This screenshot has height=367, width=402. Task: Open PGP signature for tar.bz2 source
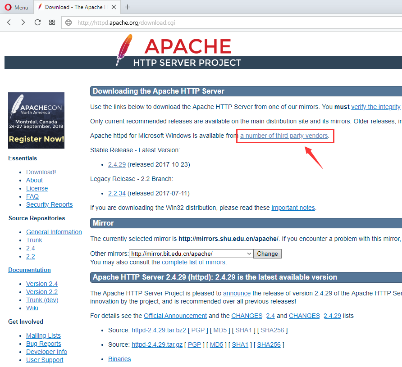[198, 331]
